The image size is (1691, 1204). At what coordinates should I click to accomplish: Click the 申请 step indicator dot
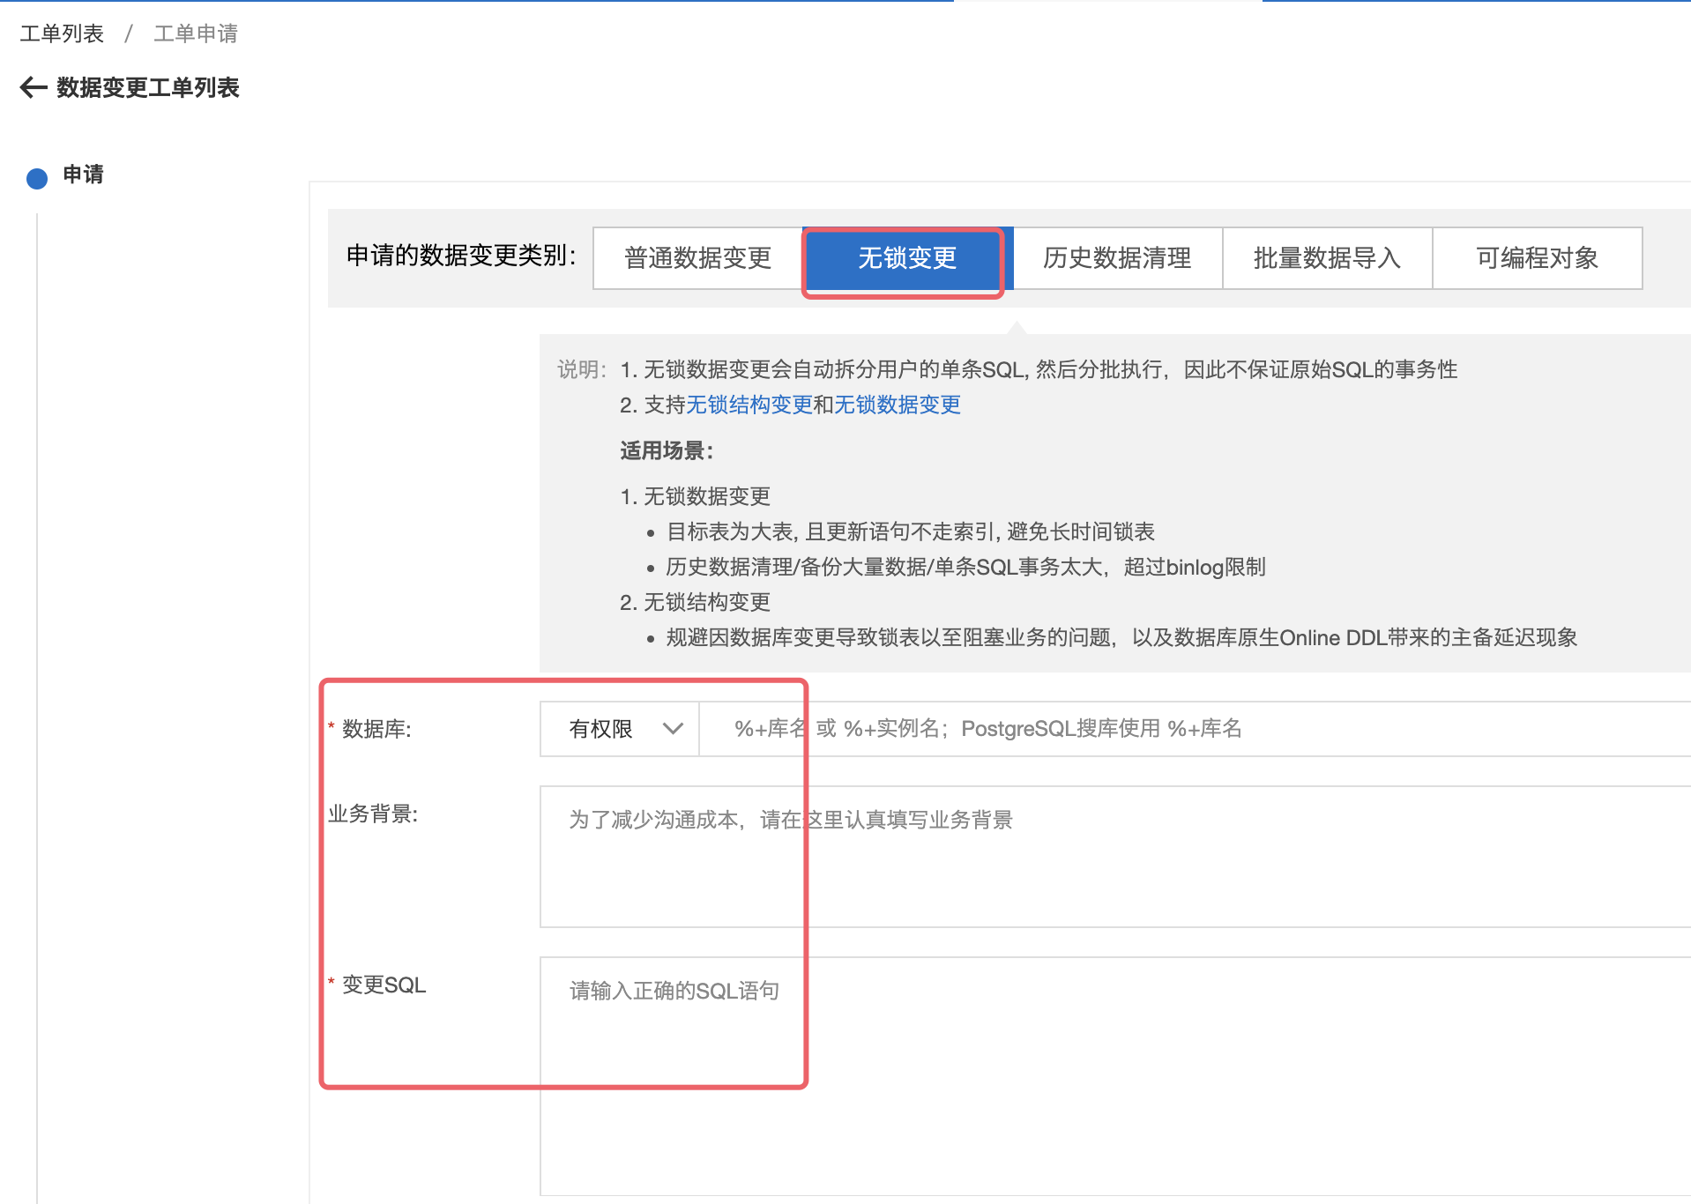click(x=37, y=179)
